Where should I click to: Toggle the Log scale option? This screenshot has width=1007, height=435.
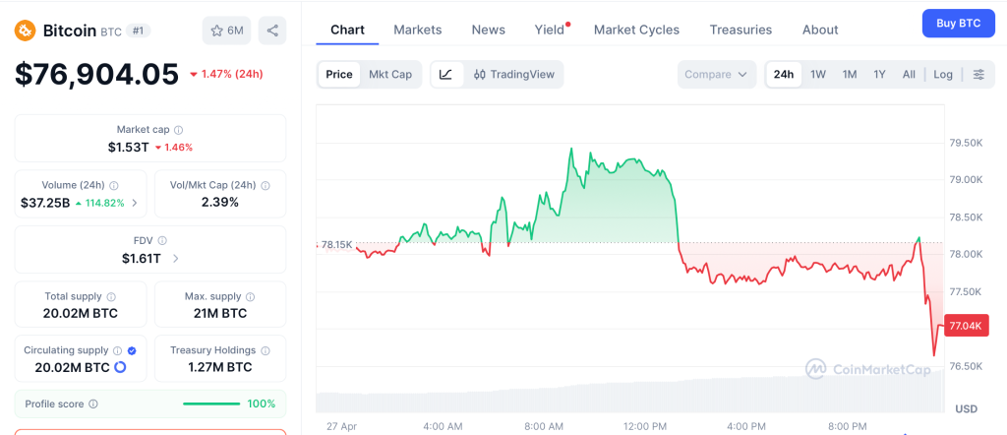943,74
